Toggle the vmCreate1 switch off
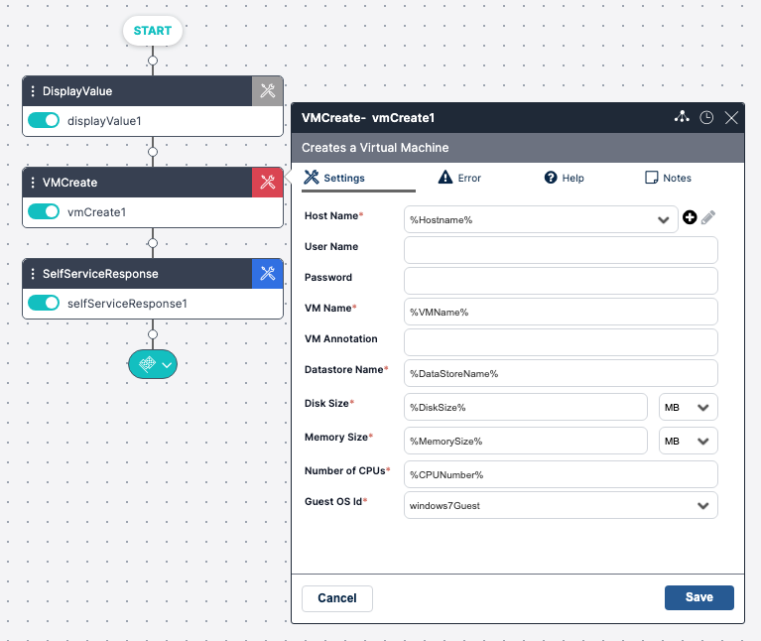 pyautogui.click(x=44, y=211)
